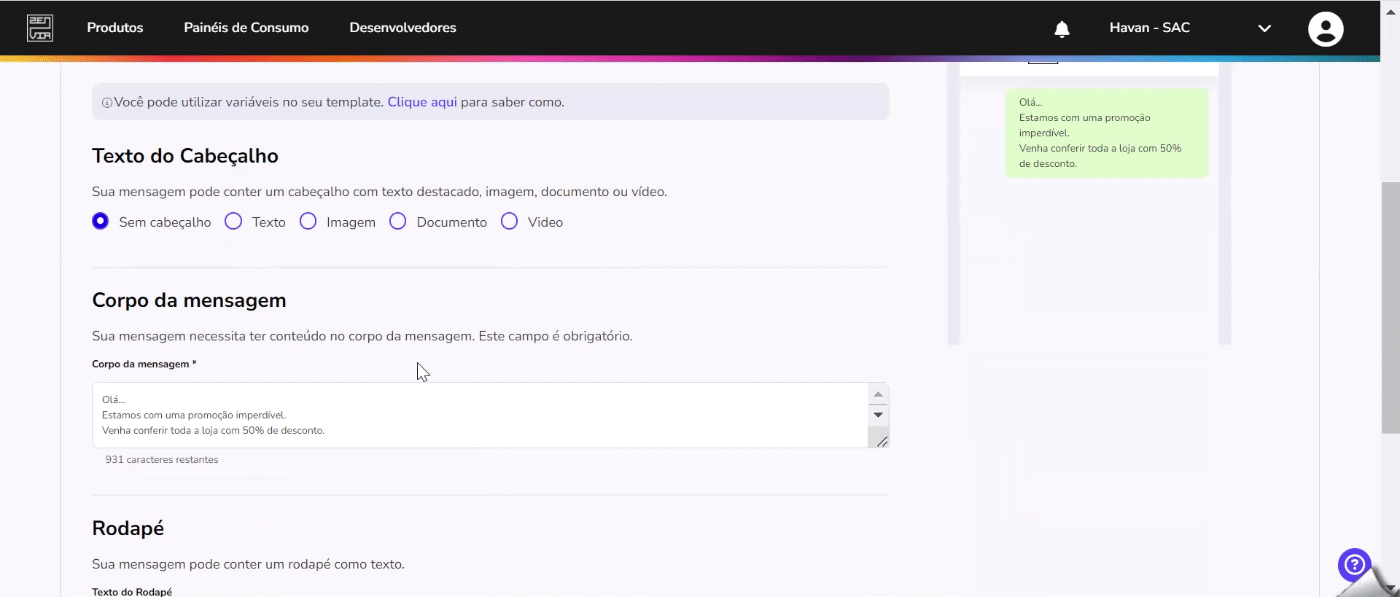This screenshot has height=597, width=1400.
Task: Open the notifications bell
Action: pyautogui.click(x=1062, y=28)
